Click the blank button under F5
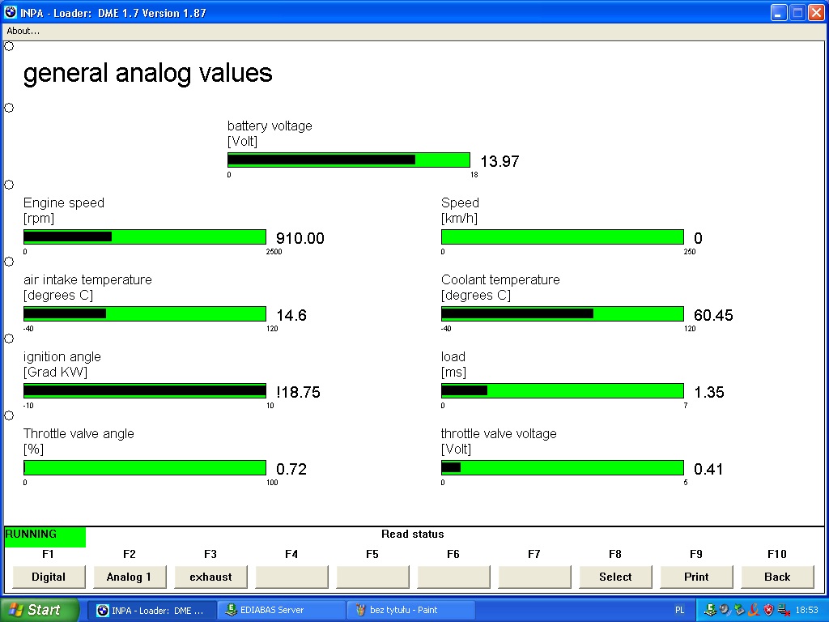This screenshot has width=829, height=622. 372,577
